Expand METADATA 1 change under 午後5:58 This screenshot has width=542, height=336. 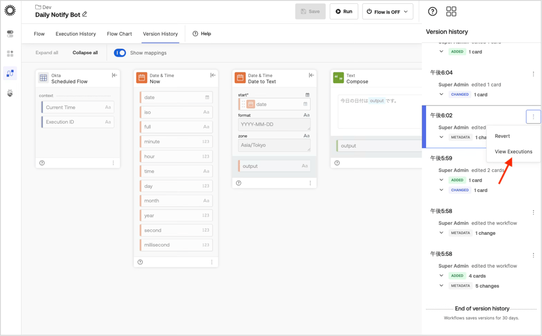(441, 233)
